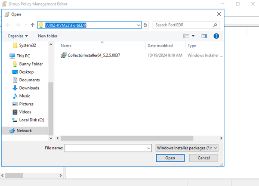Sort by Date modified column header
259x186 pixels.
pos(160,46)
